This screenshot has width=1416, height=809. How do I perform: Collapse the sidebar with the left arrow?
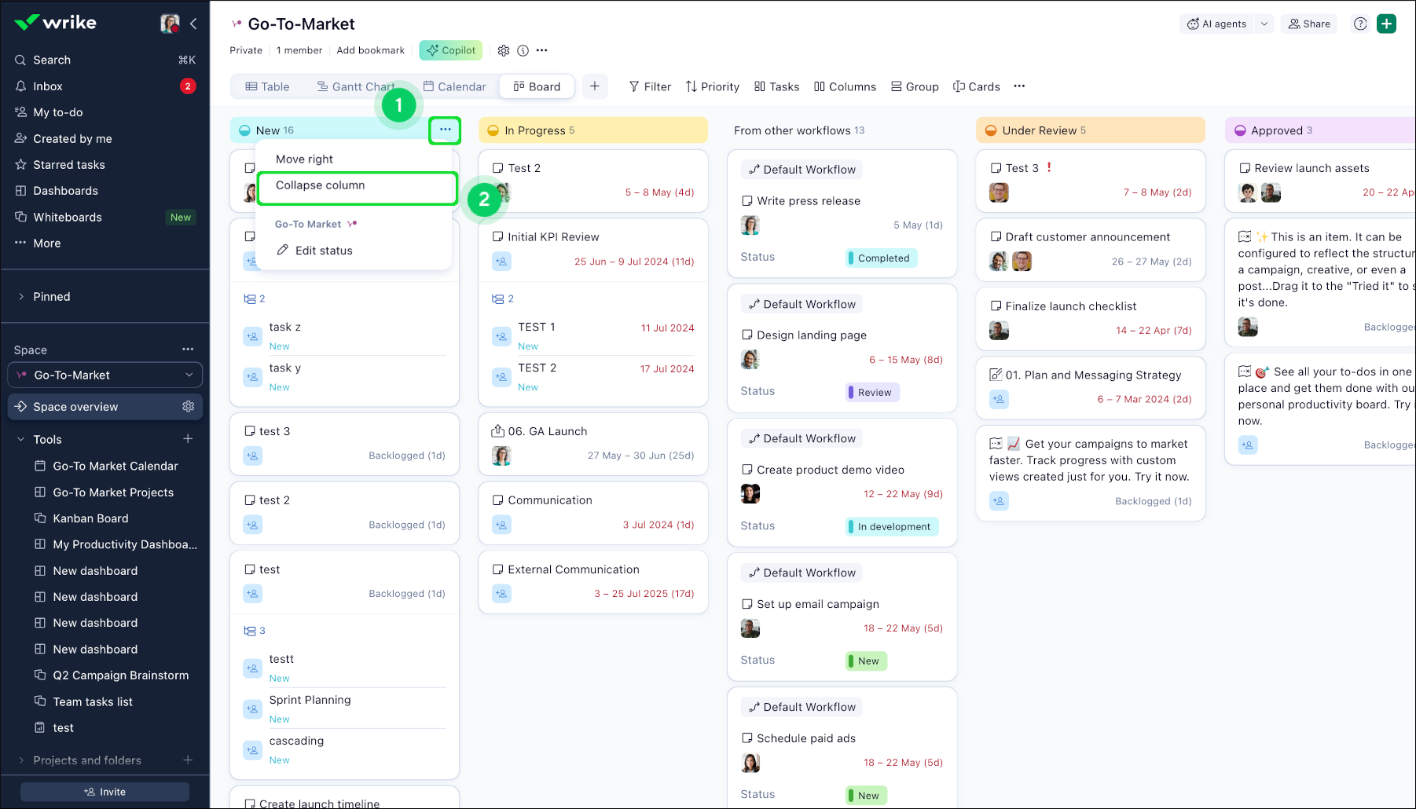[193, 24]
